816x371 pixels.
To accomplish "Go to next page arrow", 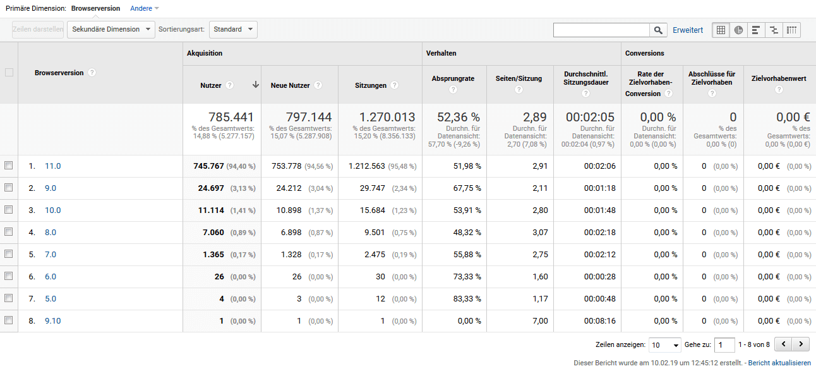I will click(801, 344).
